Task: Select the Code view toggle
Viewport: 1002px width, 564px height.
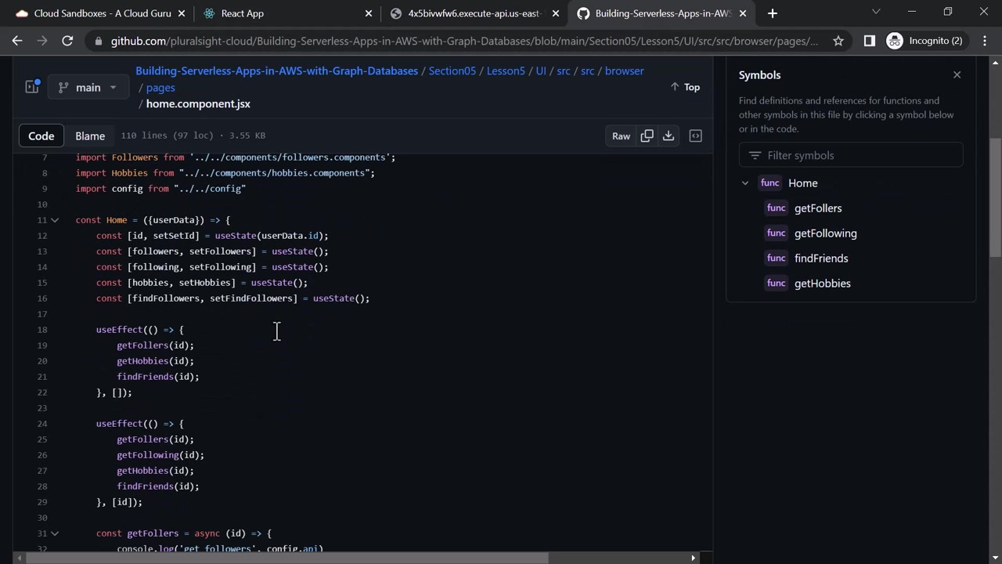Action: 41,136
